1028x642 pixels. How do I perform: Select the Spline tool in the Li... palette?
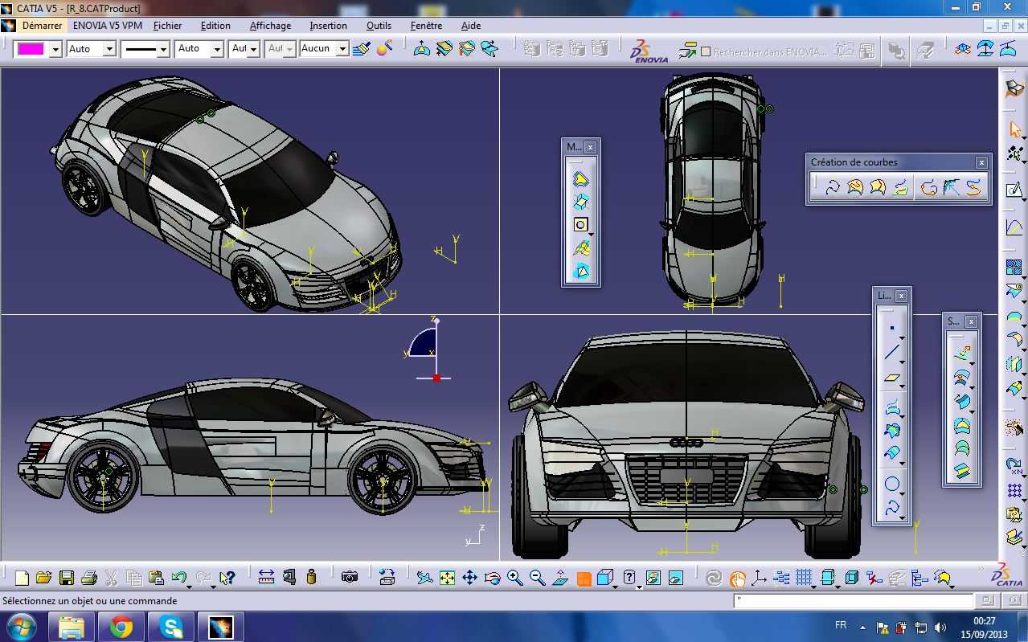pyautogui.click(x=891, y=509)
